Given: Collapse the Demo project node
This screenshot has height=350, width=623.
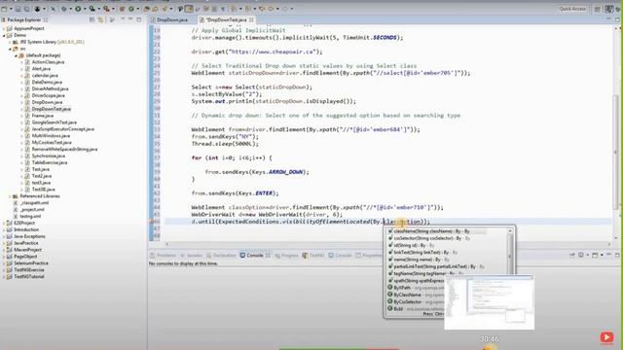Looking at the screenshot, I should (4, 35).
